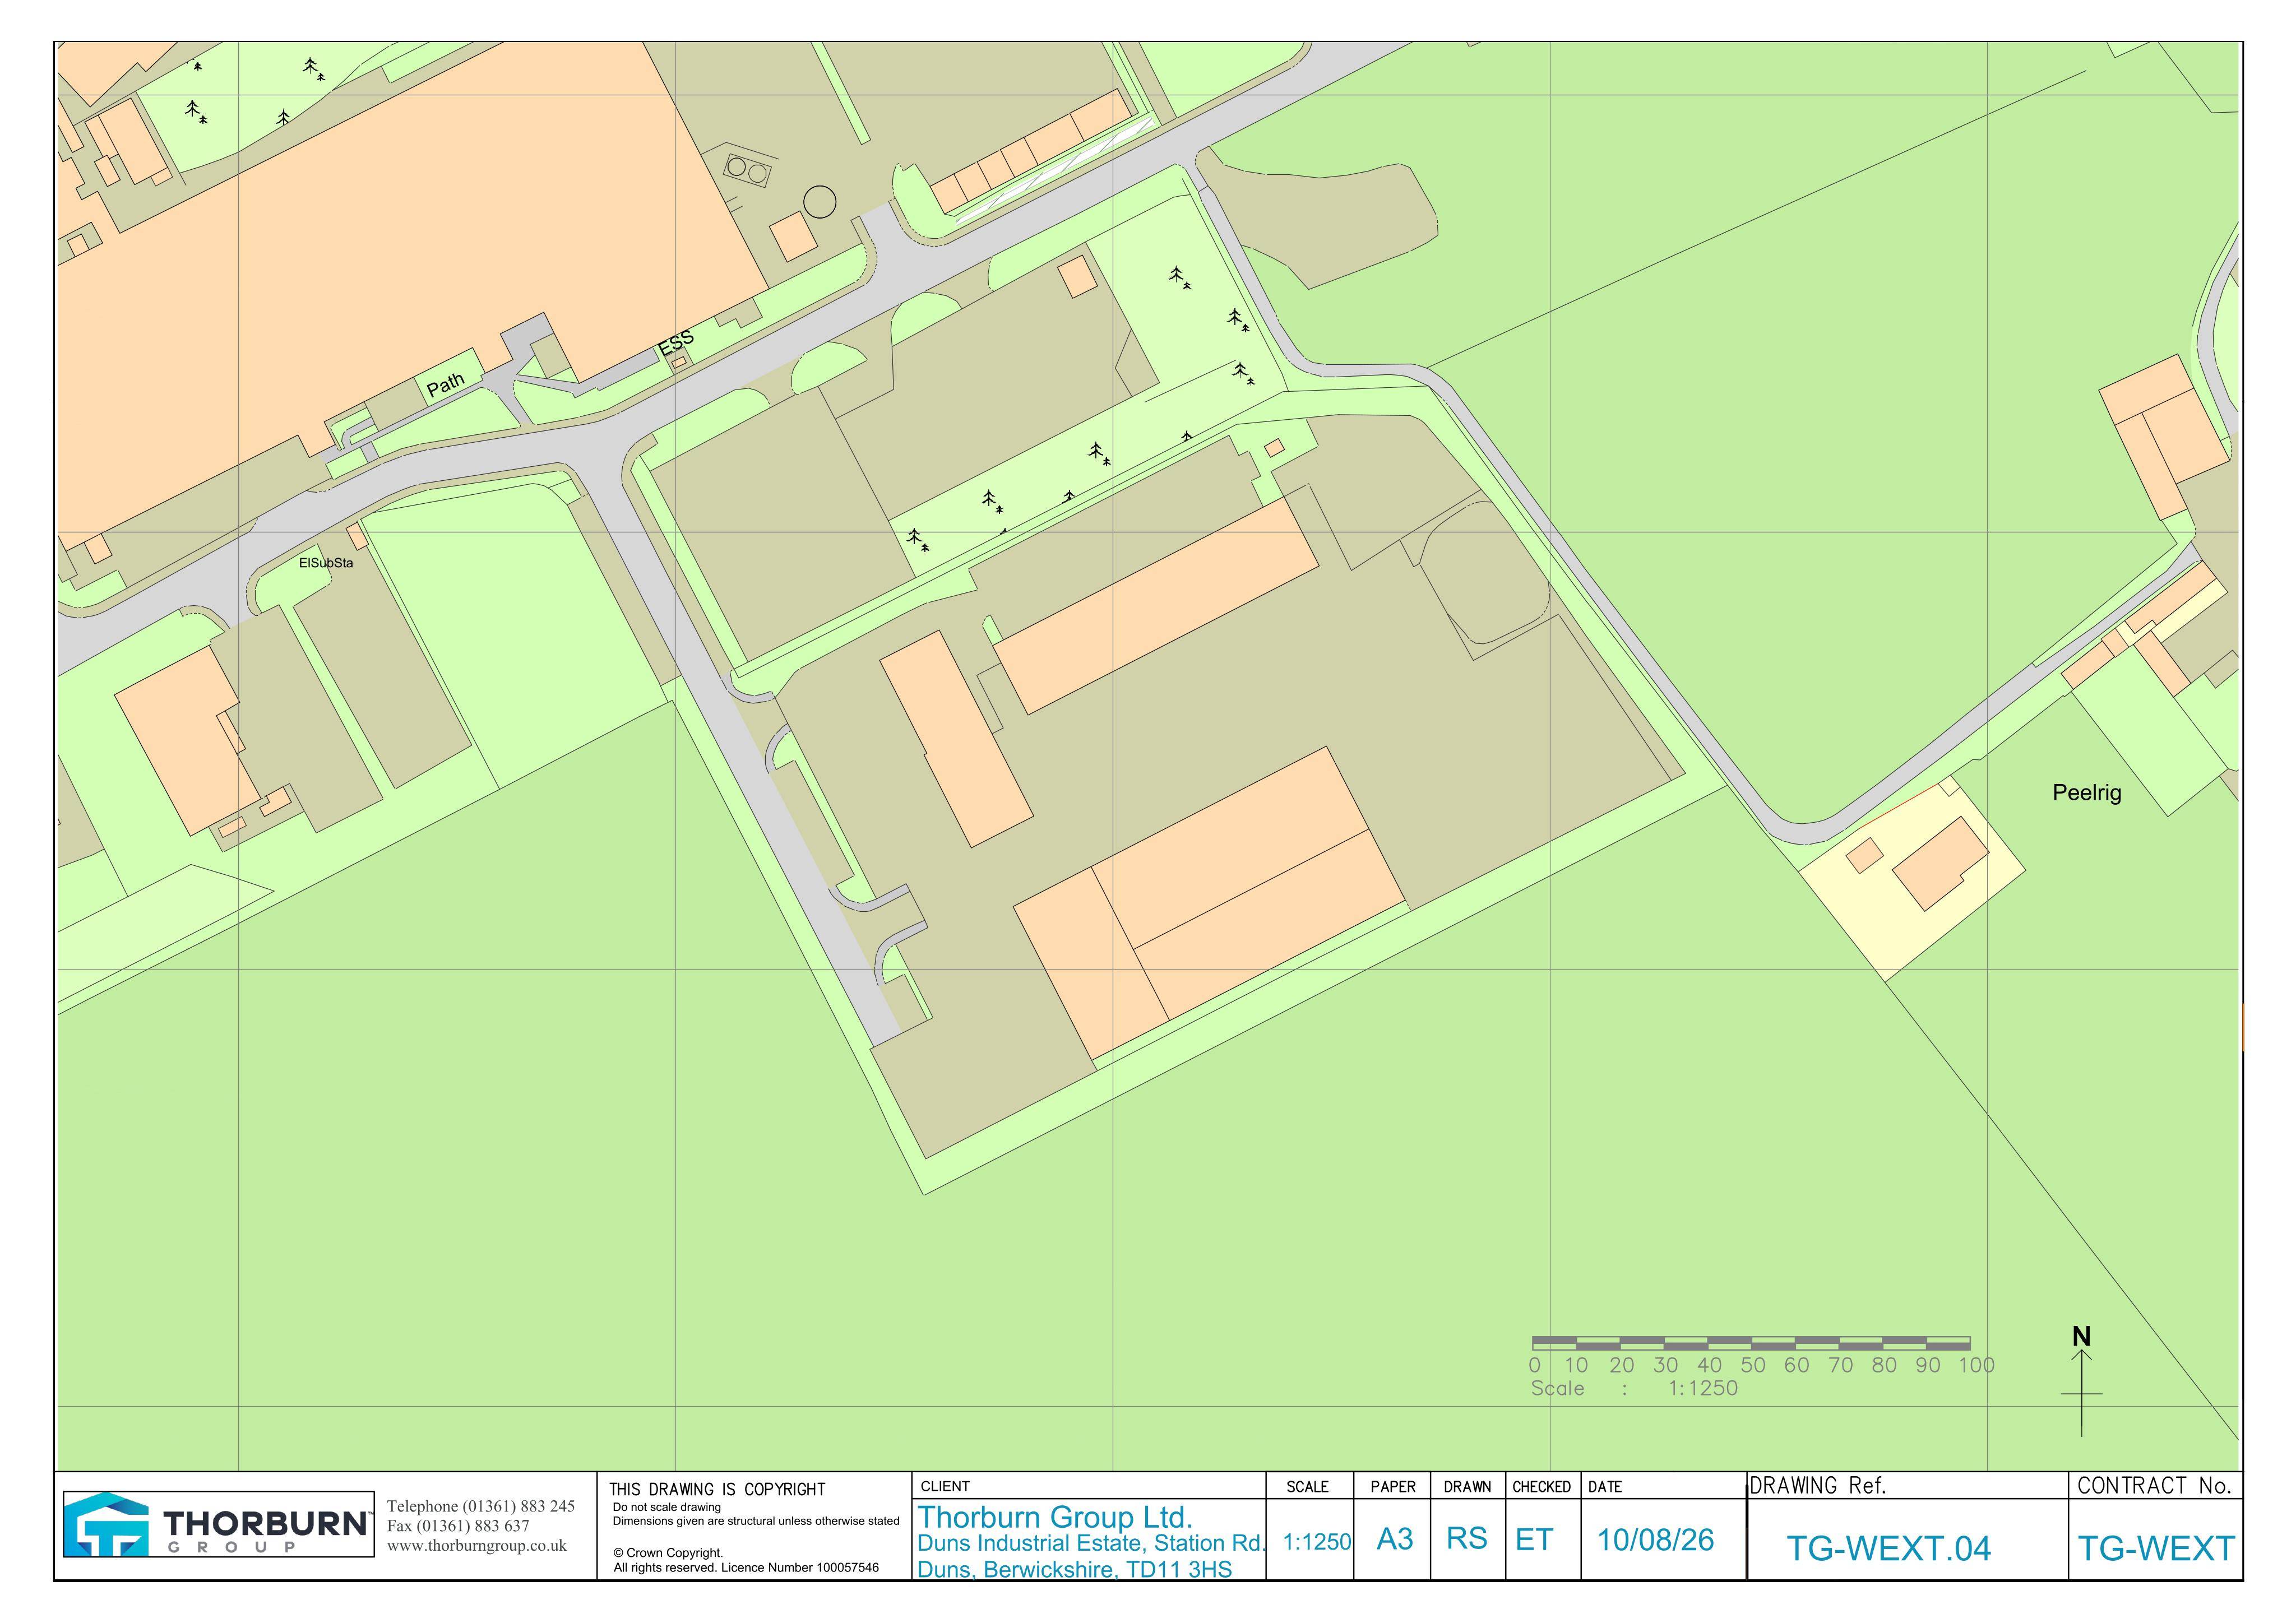2296x1623 pixels.
Task: Click the circular tank symbol on the map
Action: coord(819,202)
